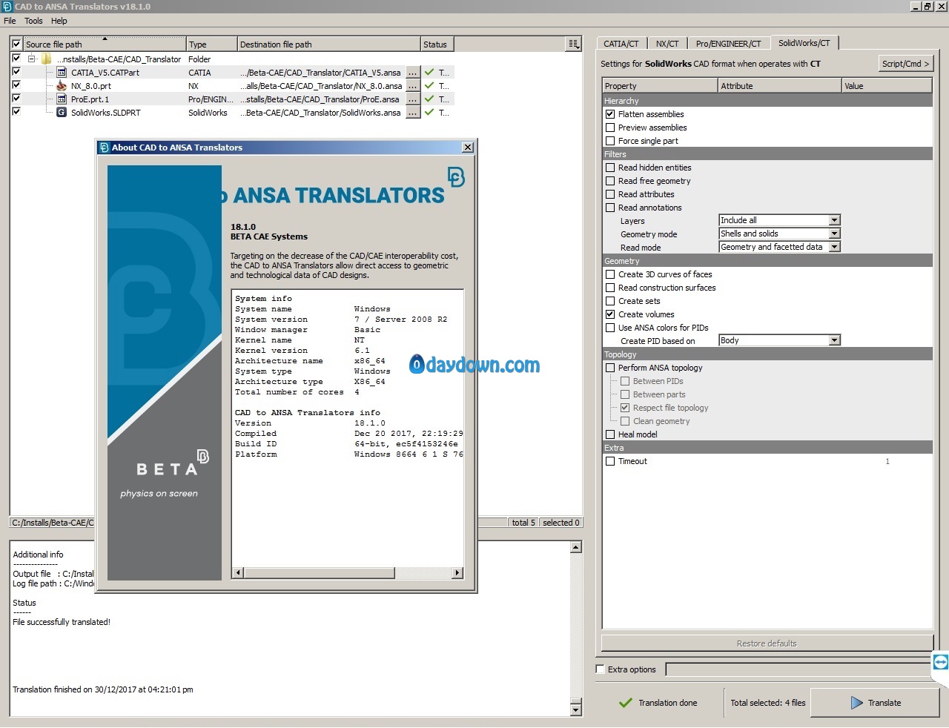
Task: Sort by Destination file path column
Action: click(328, 44)
